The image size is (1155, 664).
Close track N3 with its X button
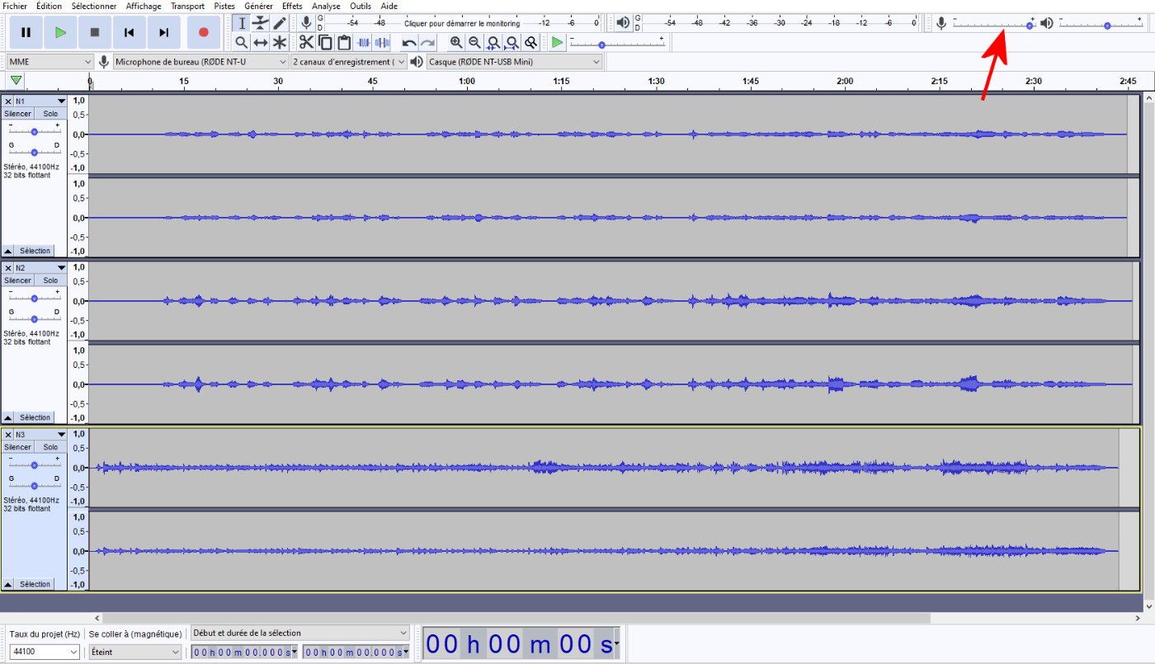pyautogui.click(x=8, y=435)
